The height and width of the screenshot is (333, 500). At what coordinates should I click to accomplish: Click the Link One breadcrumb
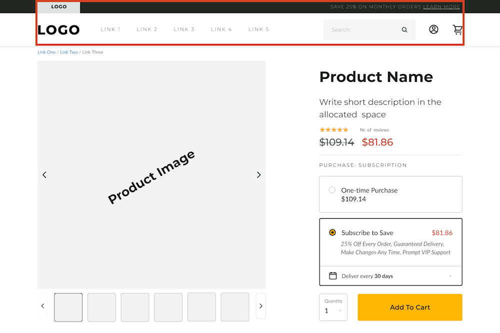coord(46,52)
